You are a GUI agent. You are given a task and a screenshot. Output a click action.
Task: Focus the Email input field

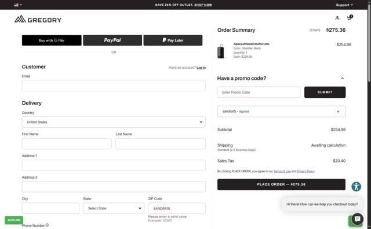tap(114, 86)
